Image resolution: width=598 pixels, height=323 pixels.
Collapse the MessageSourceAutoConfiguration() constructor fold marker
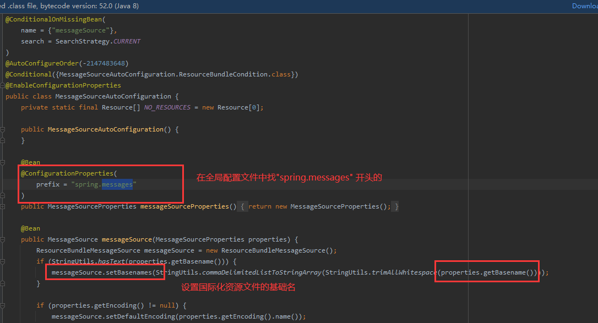pyautogui.click(x=2, y=129)
